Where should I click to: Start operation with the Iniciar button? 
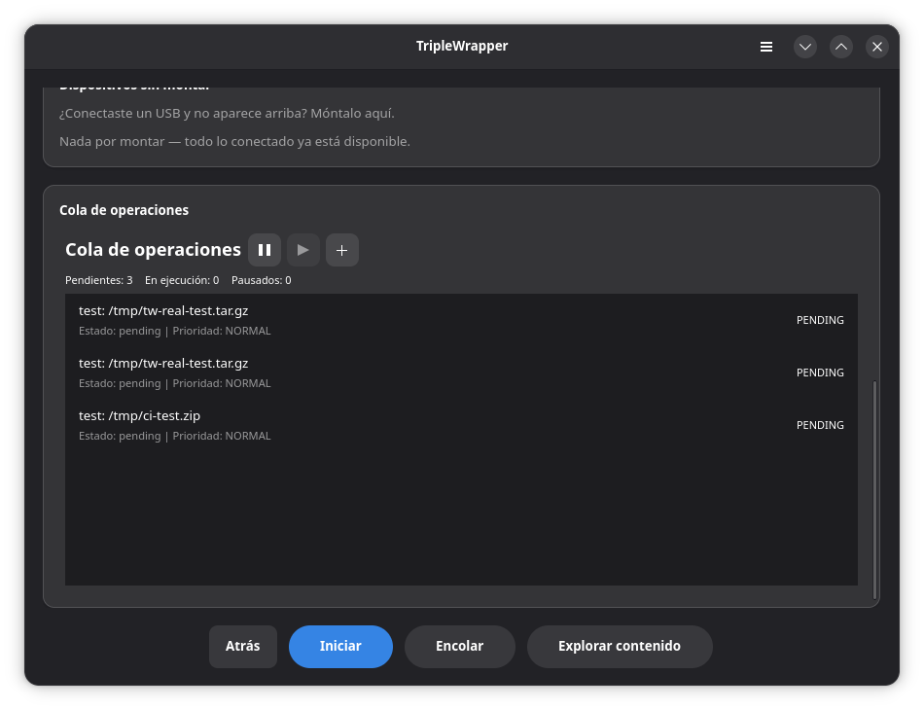pos(340,647)
